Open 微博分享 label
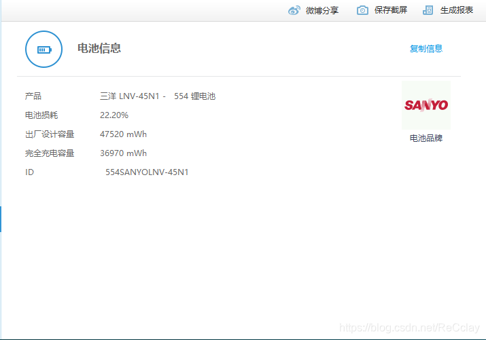The height and width of the screenshot is (340, 486). (322, 10)
